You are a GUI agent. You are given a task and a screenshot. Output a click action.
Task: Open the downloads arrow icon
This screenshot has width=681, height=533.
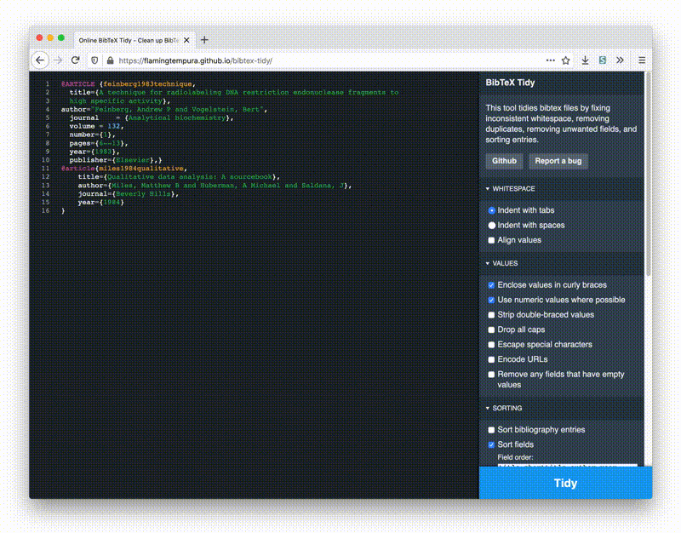[x=585, y=60]
